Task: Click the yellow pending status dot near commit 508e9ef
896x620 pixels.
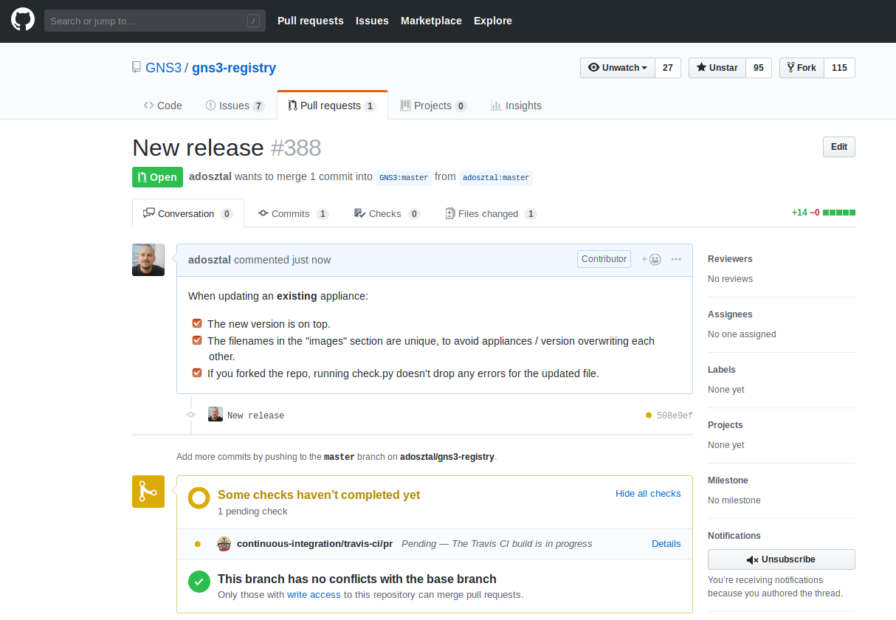Action: [x=649, y=416]
